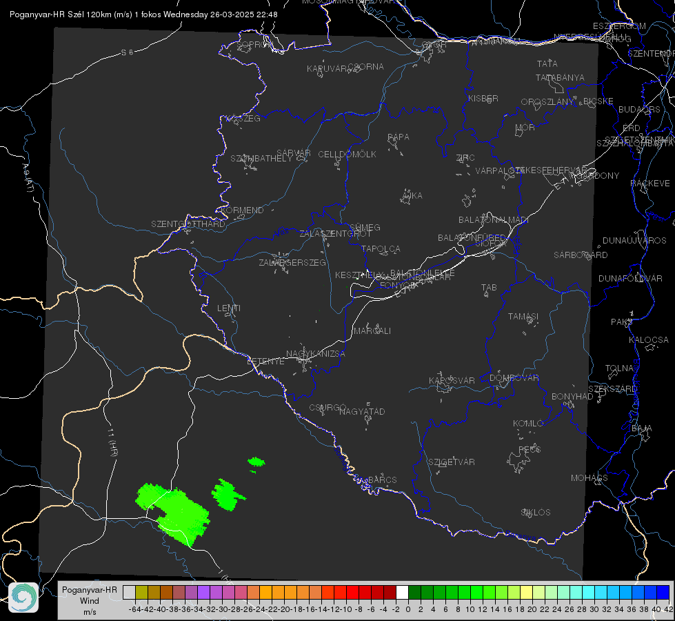Click the medium green echo right of largest
Image resolution: width=675 pixels, height=621 pixels.
click(x=228, y=495)
